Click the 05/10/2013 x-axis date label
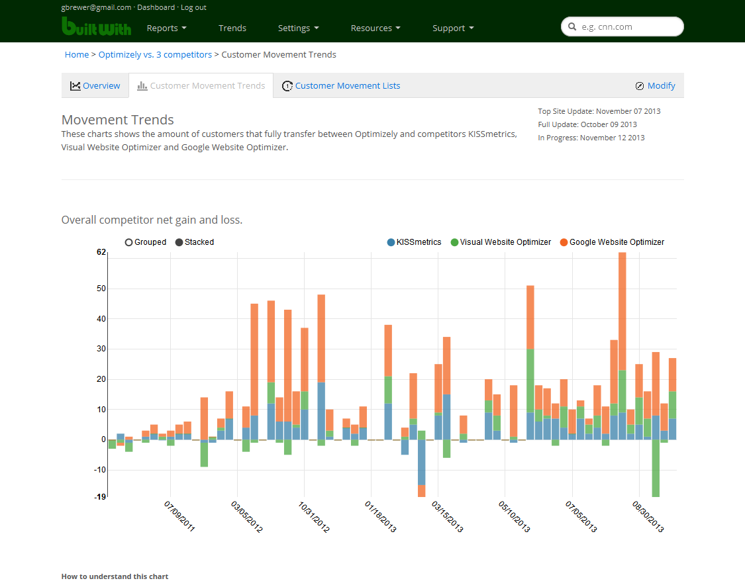 [x=514, y=516]
